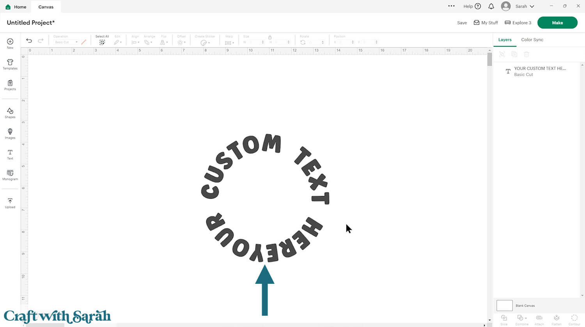The width and height of the screenshot is (585, 327).
Task: Switch to the Color Sync tab
Action: point(532,40)
